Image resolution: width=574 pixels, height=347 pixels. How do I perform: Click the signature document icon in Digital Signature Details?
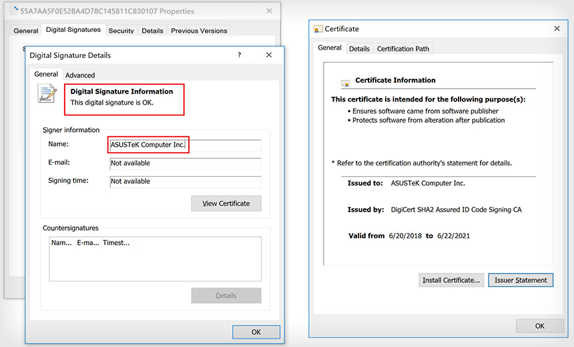[x=47, y=93]
